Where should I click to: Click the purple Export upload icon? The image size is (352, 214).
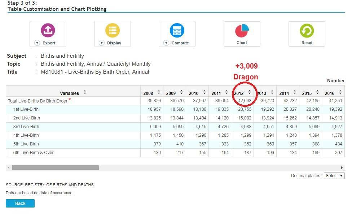(48, 30)
